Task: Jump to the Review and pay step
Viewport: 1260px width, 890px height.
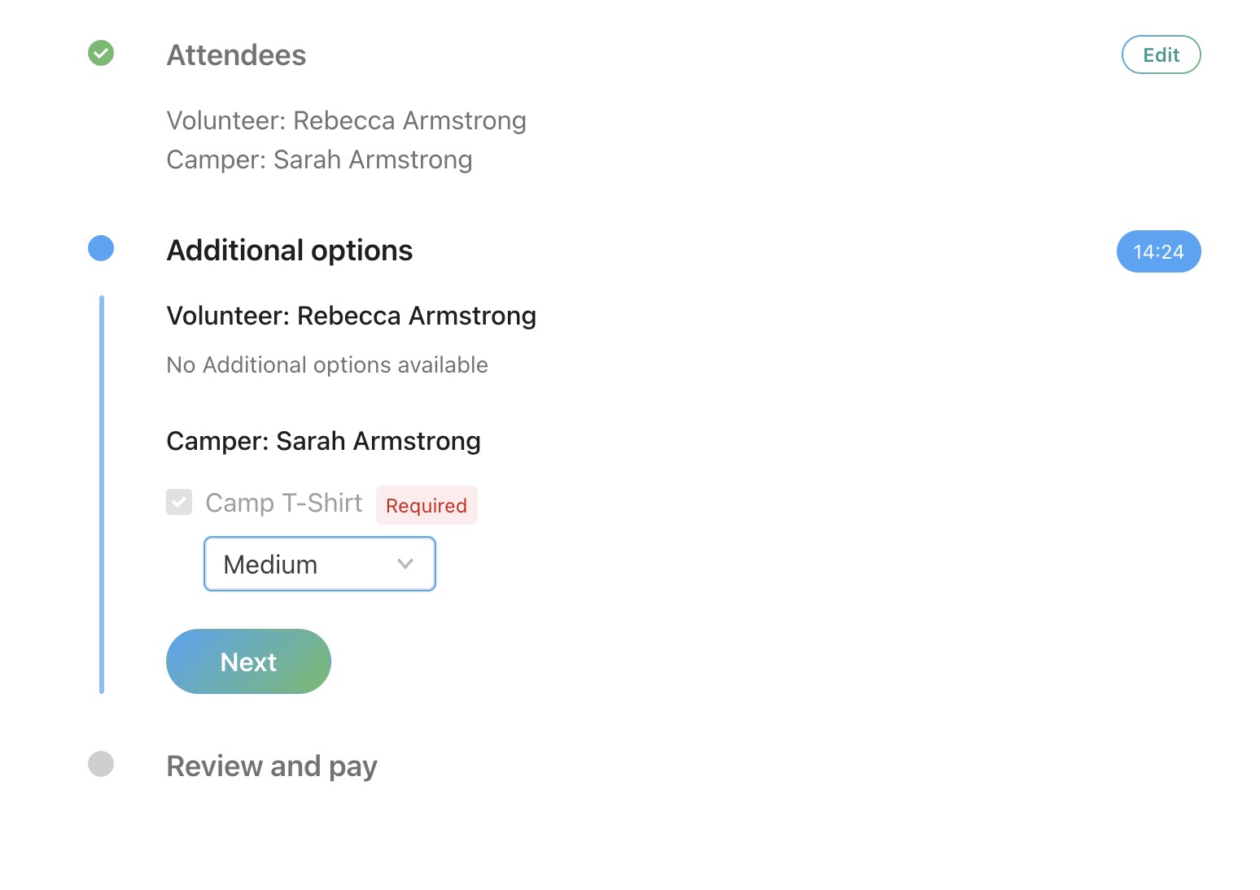Action: (272, 766)
